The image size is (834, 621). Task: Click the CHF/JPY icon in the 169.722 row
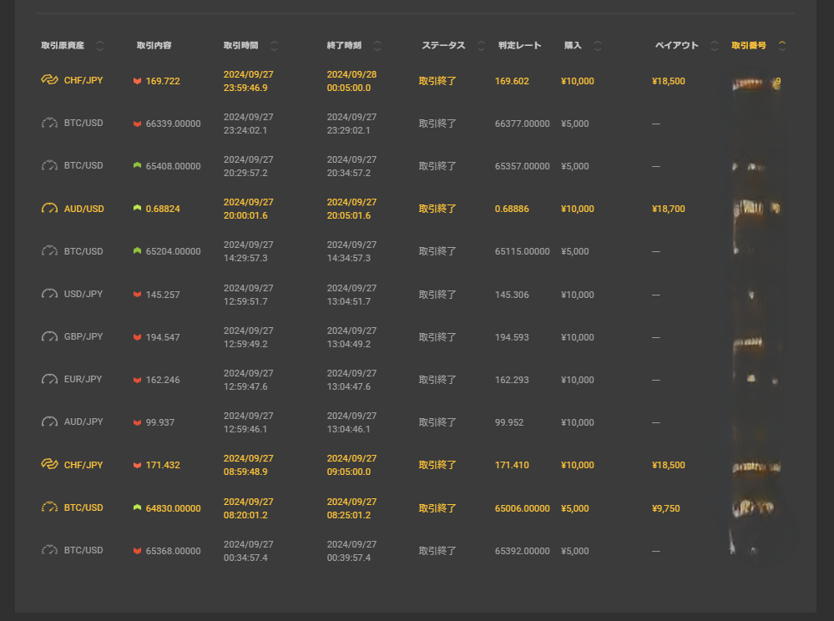[49, 81]
